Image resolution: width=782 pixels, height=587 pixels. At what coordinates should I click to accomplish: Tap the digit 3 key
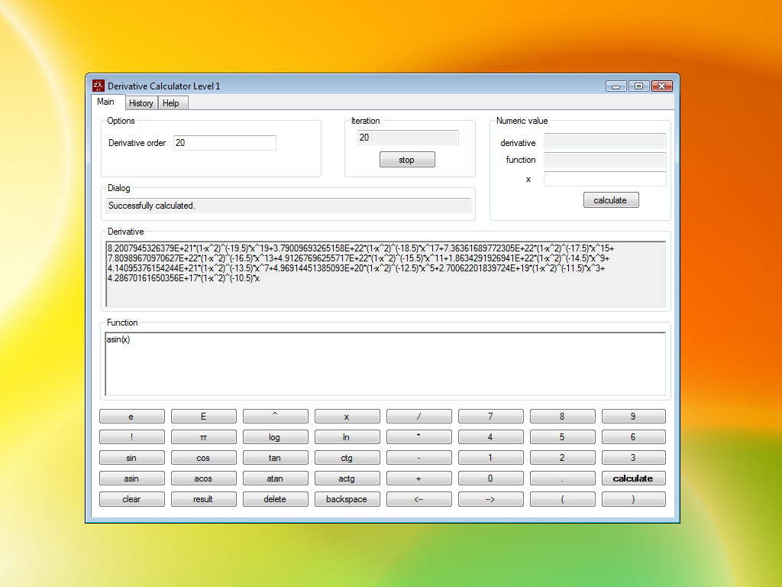click(x=633, y=458)
